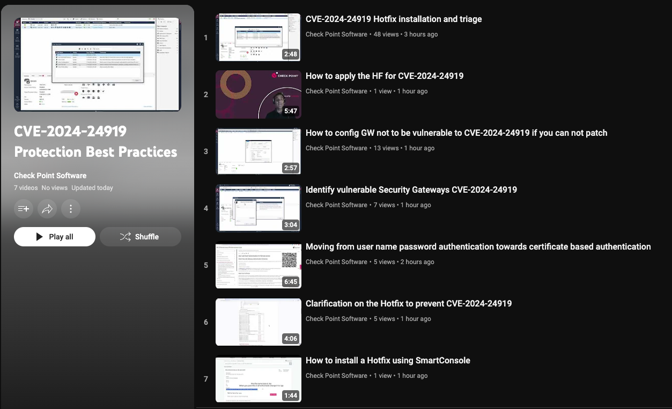Open title Moving from user name password authentication

(478, 247)
